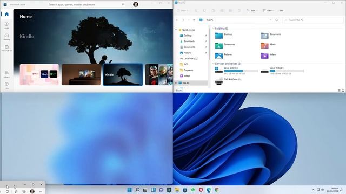Open the Downloads folder in This PC
The width and height of the screenshot is (346, 194).
(225, 45)
